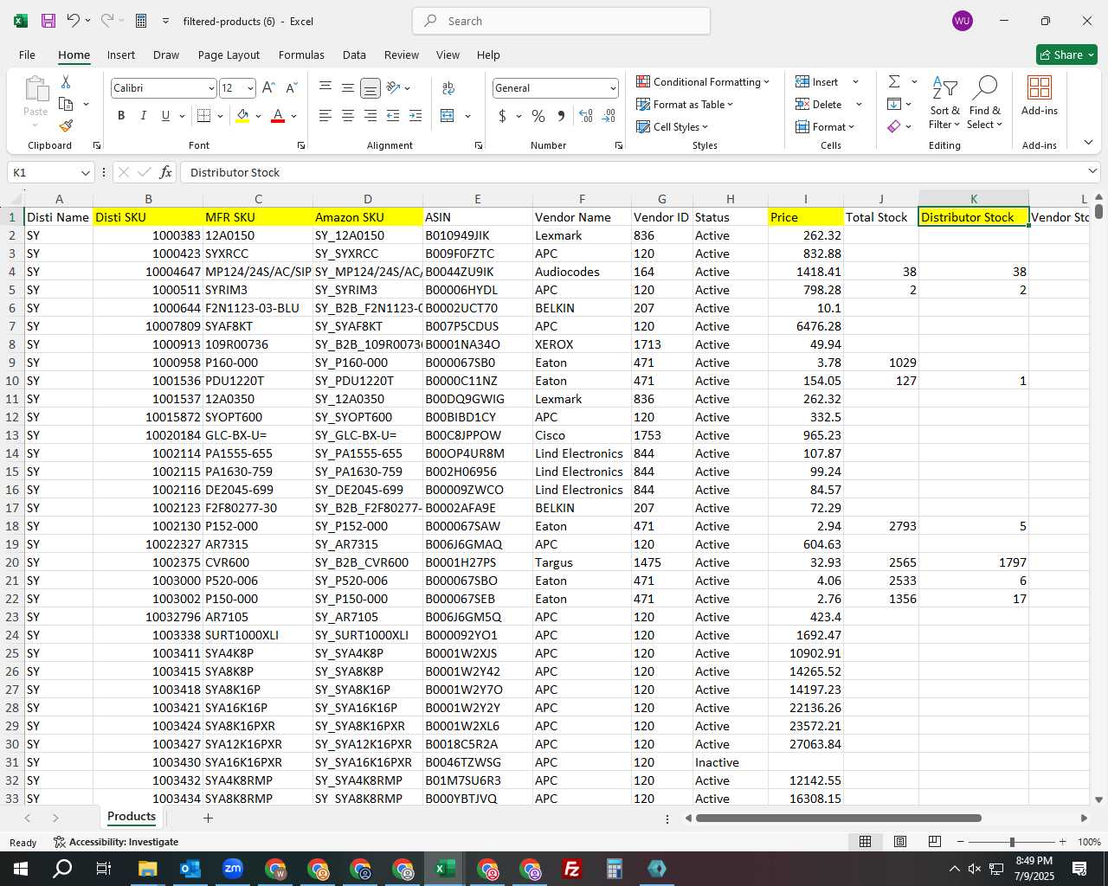Select Normal view in status bar

865,842
